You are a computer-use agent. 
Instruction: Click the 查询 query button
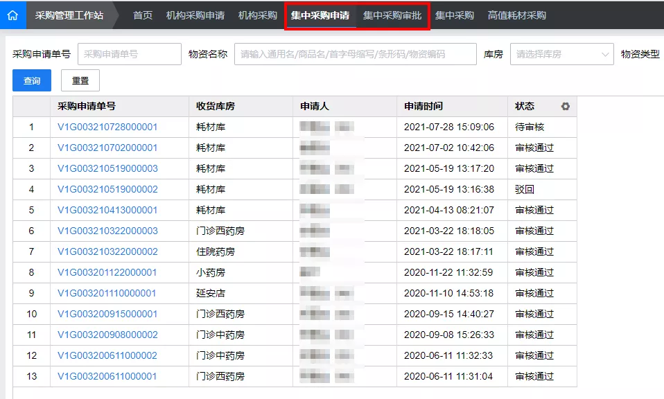click(31, 81)
